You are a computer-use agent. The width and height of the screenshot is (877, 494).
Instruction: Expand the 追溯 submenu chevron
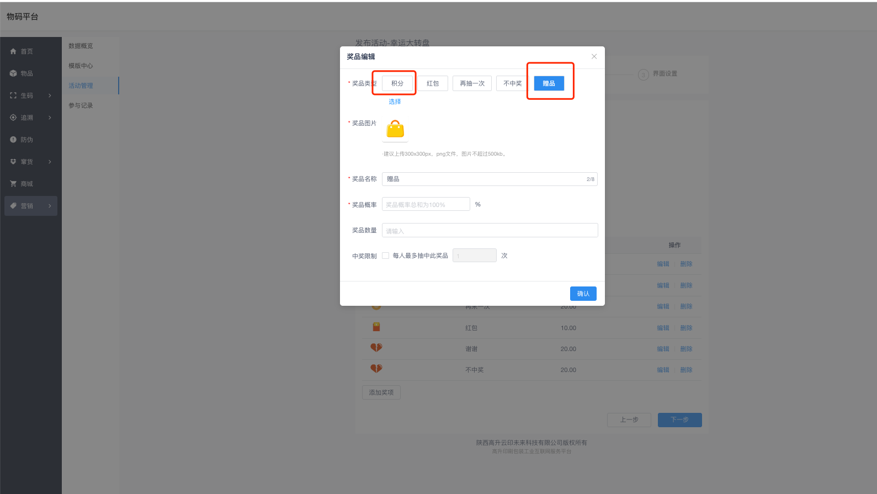50,118
